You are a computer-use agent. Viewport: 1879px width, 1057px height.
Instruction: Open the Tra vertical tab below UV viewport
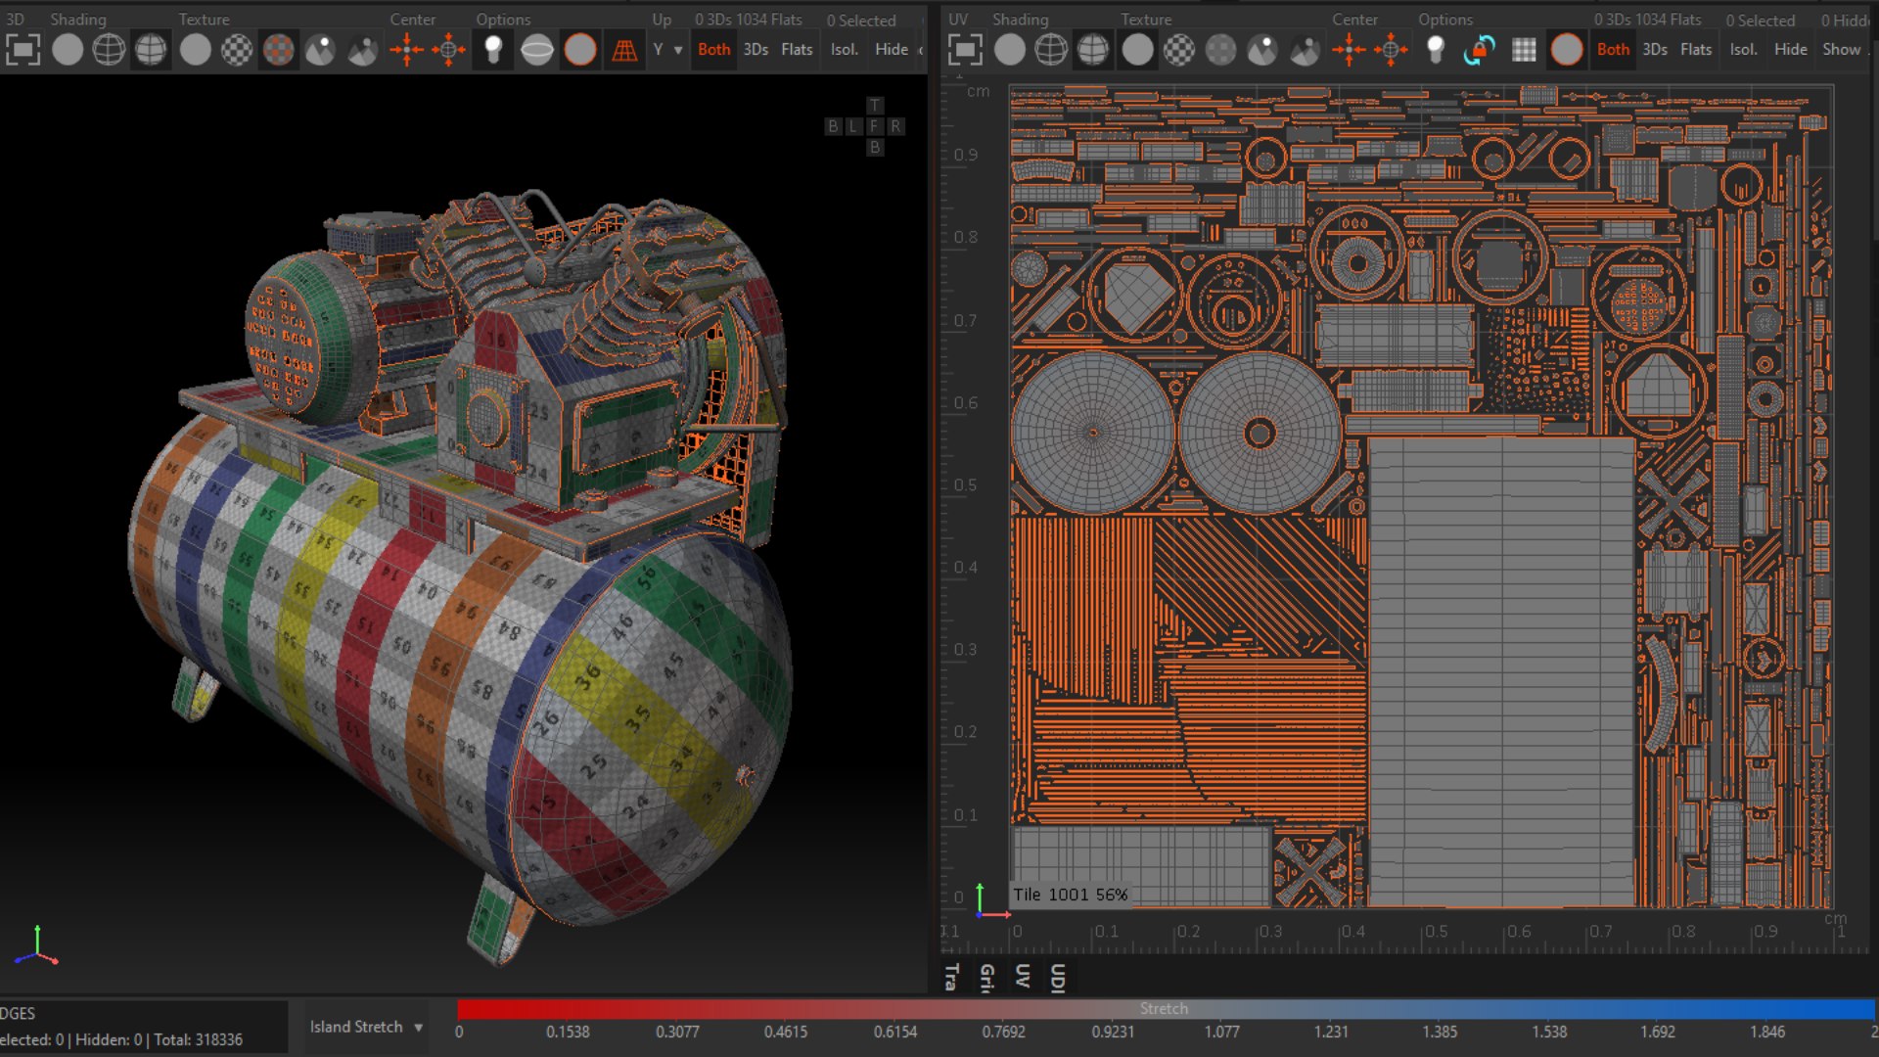tap(950, 977)
